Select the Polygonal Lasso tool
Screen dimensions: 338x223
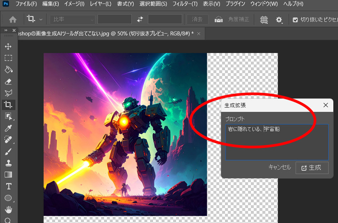click(8, 93)
